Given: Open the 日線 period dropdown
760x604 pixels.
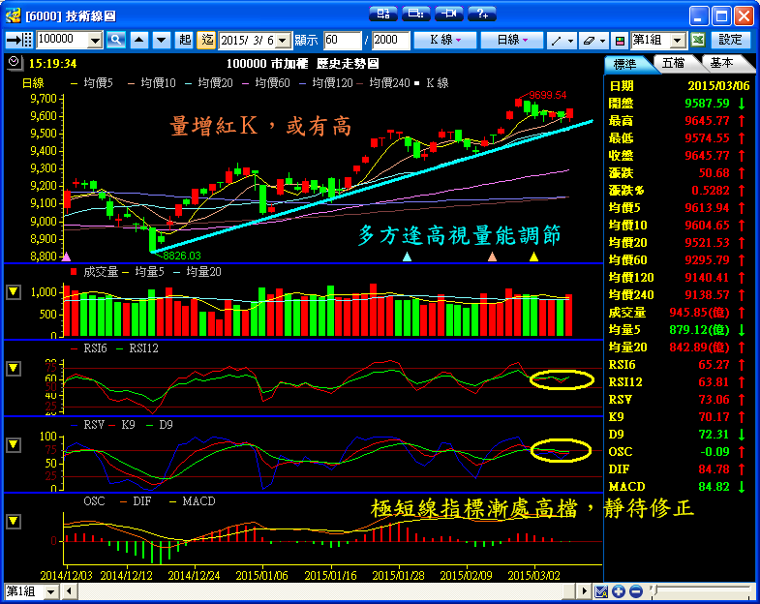Looking at the screenshot, I should point(512,40).
